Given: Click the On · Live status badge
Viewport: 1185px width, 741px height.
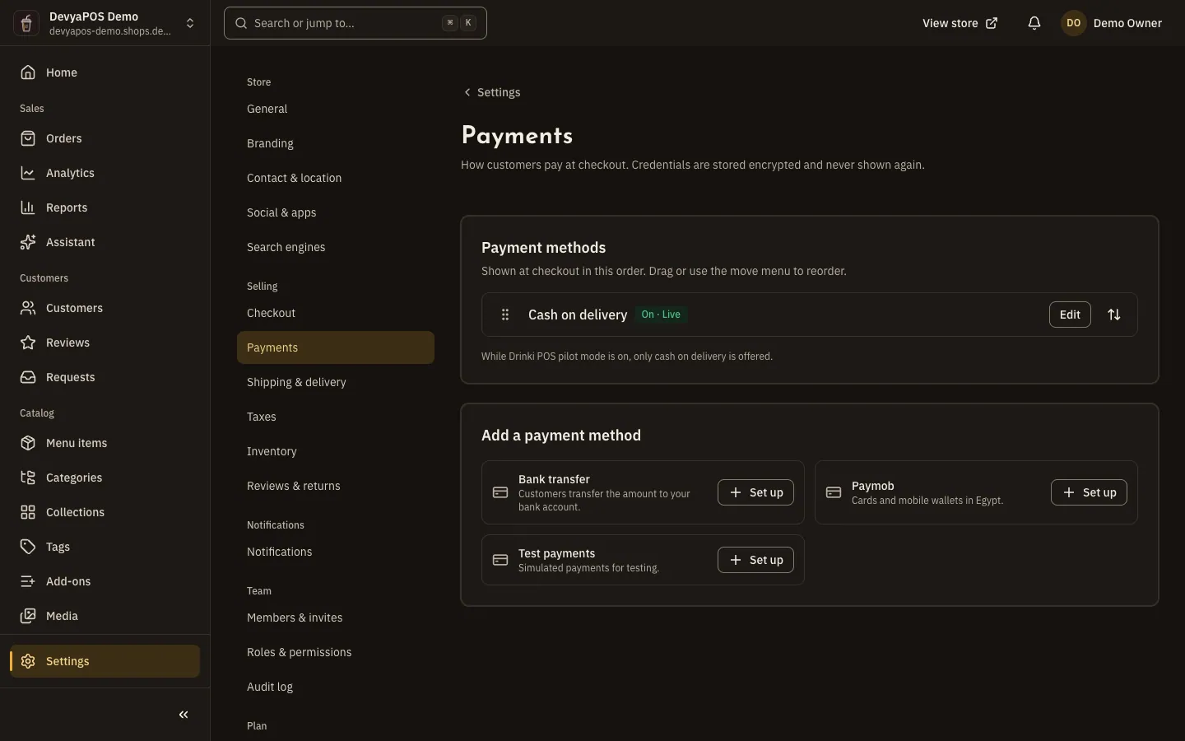Looking at the screenshot, I should coord(661,315).
